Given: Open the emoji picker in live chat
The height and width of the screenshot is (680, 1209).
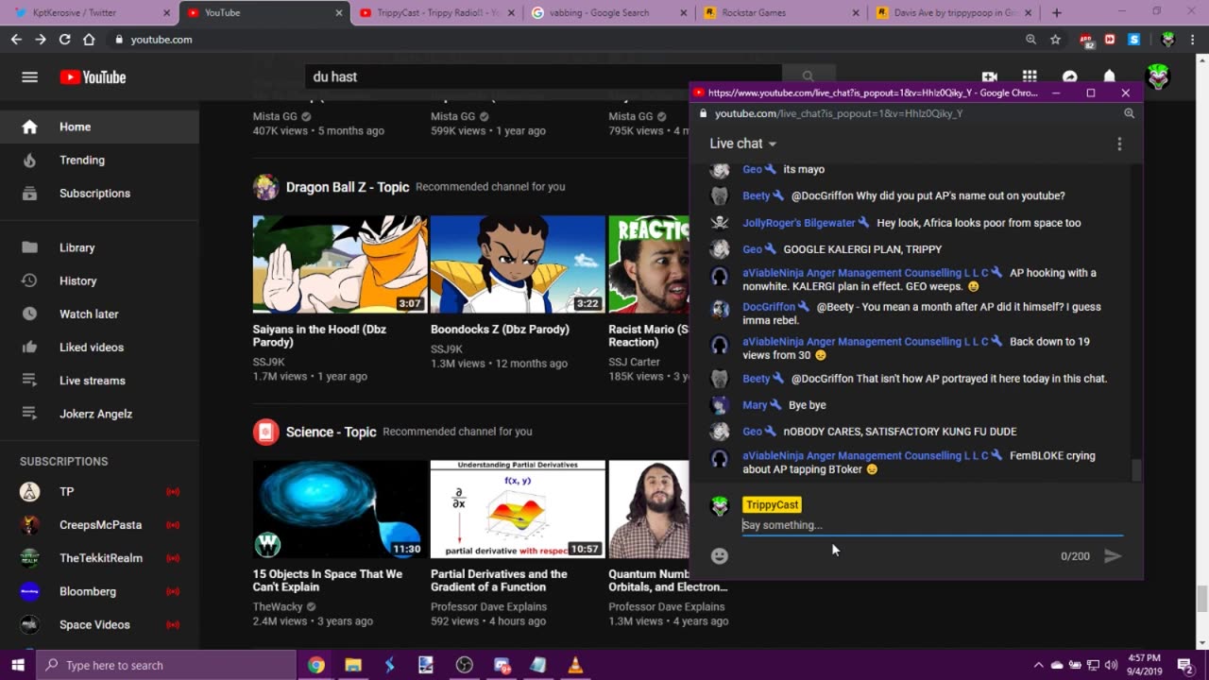Looking at the screenshot, I should pos(720,555).
